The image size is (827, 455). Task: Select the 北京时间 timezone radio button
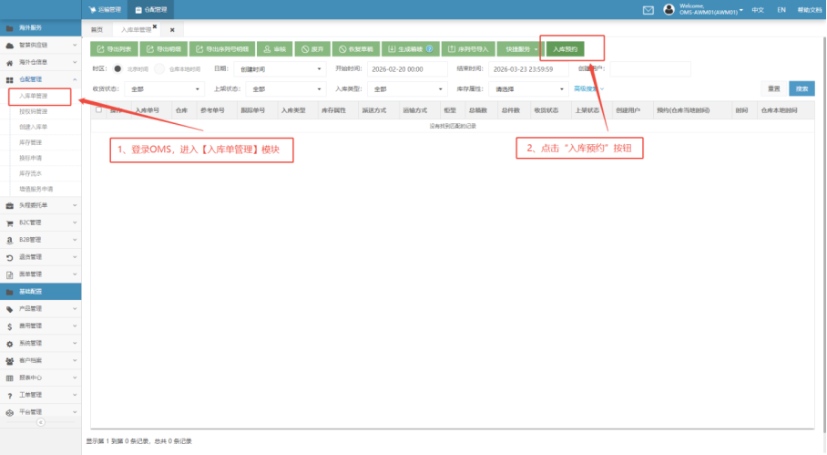coord(117,68)
